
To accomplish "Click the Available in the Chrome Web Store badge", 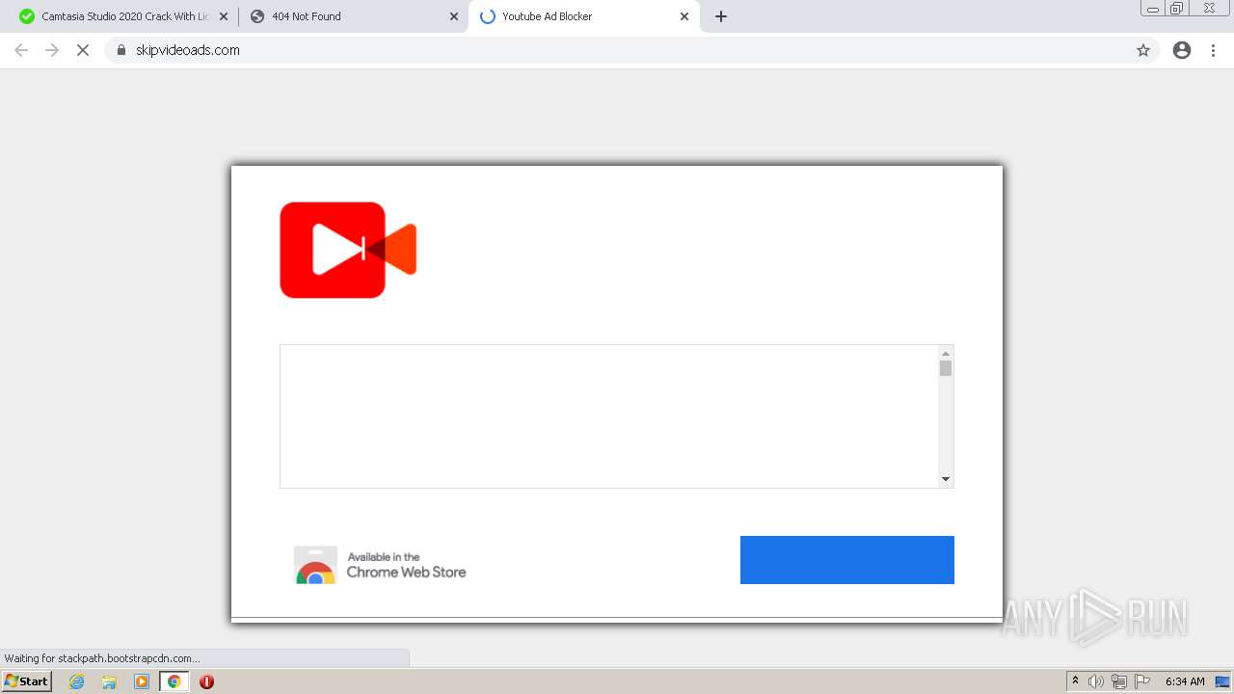I will point(380,565).
